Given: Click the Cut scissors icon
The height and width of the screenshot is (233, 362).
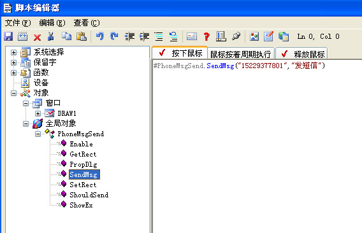Looking at the screenshot, I should tap(51, 36).
